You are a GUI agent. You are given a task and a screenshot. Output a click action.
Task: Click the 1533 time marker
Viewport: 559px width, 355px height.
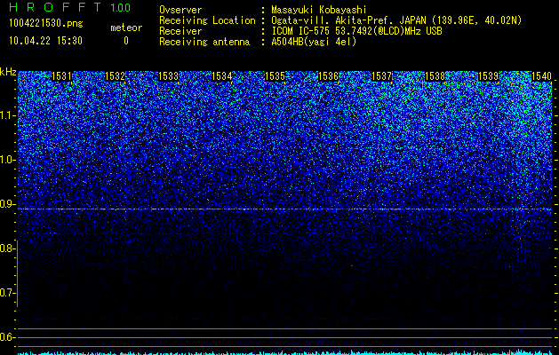click(168, 76)
